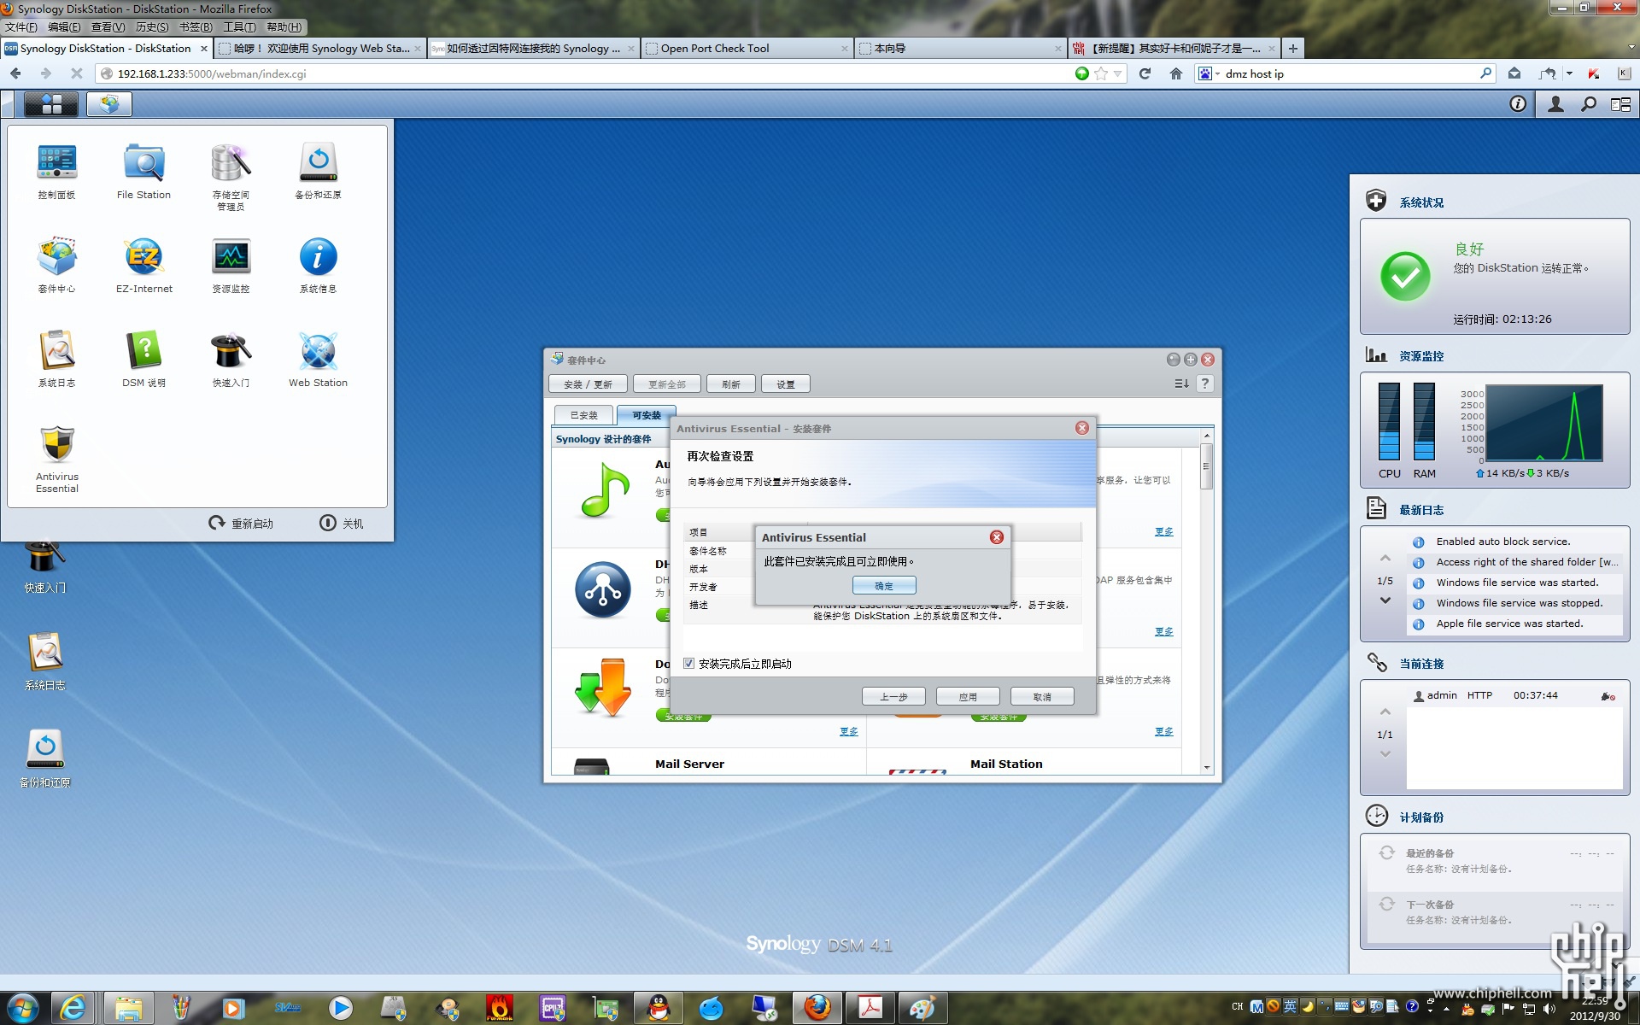Open DSM search magnifier icon

pyautogui.click(x=1589, y=104)
